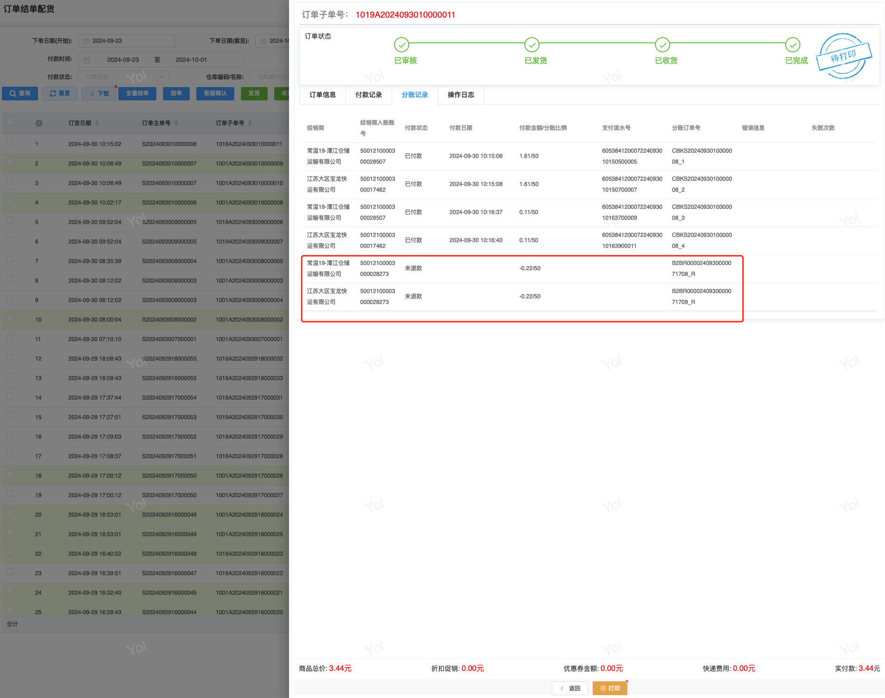This screenshot has height=698, width=885.
Task: Click split order number ending 08_1
Action: click(x=702, y=156)
